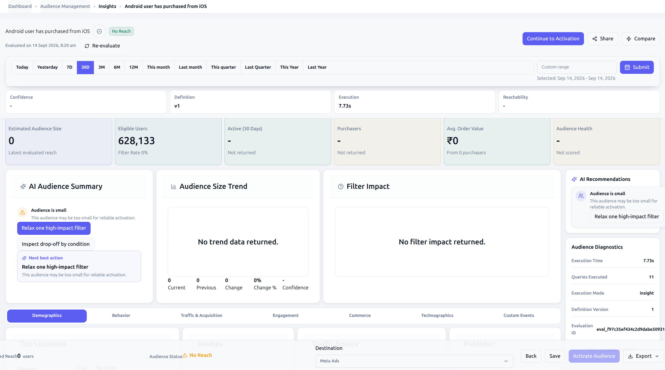Switch to the Demographics tab
The height and width of the screenshot is (370, 665).
coord(47,316)
